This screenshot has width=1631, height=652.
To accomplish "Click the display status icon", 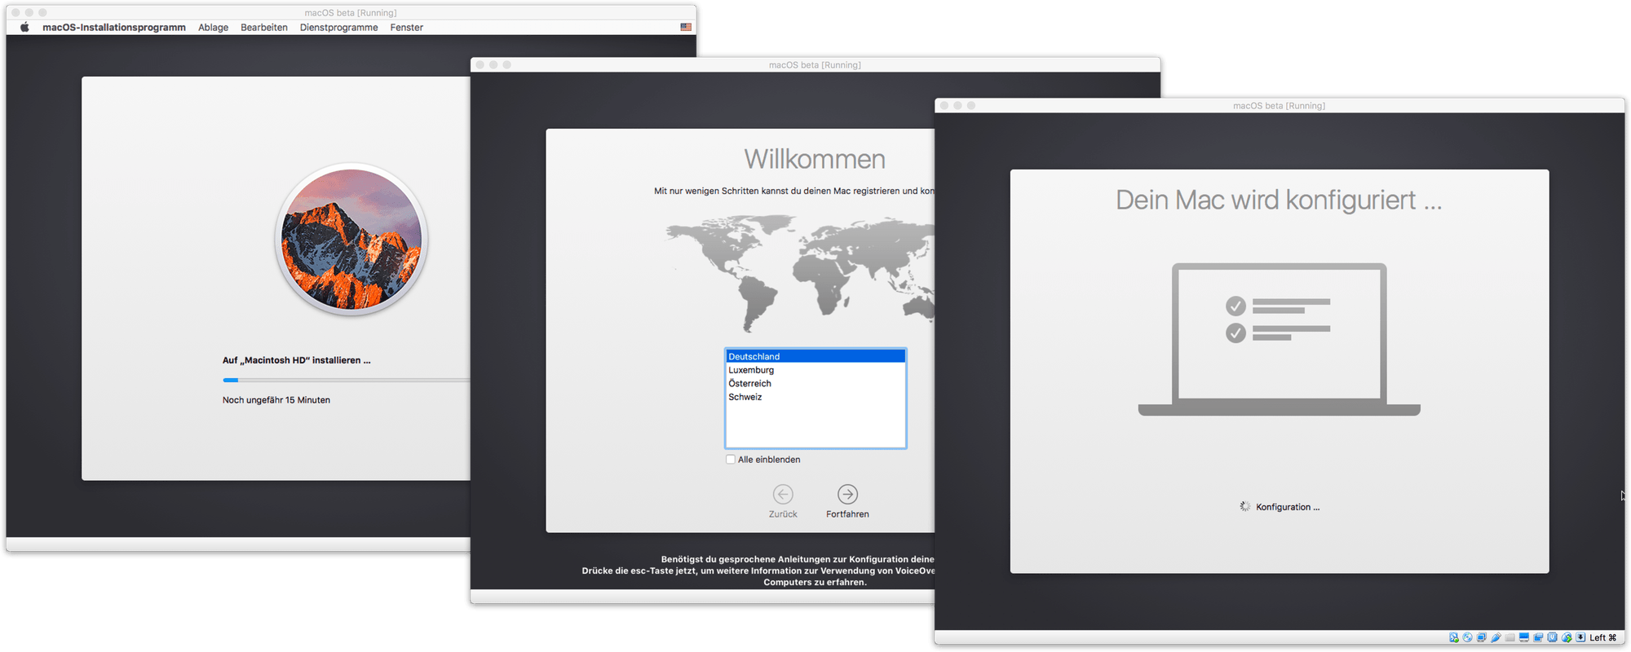I will tap(1524, 637).
